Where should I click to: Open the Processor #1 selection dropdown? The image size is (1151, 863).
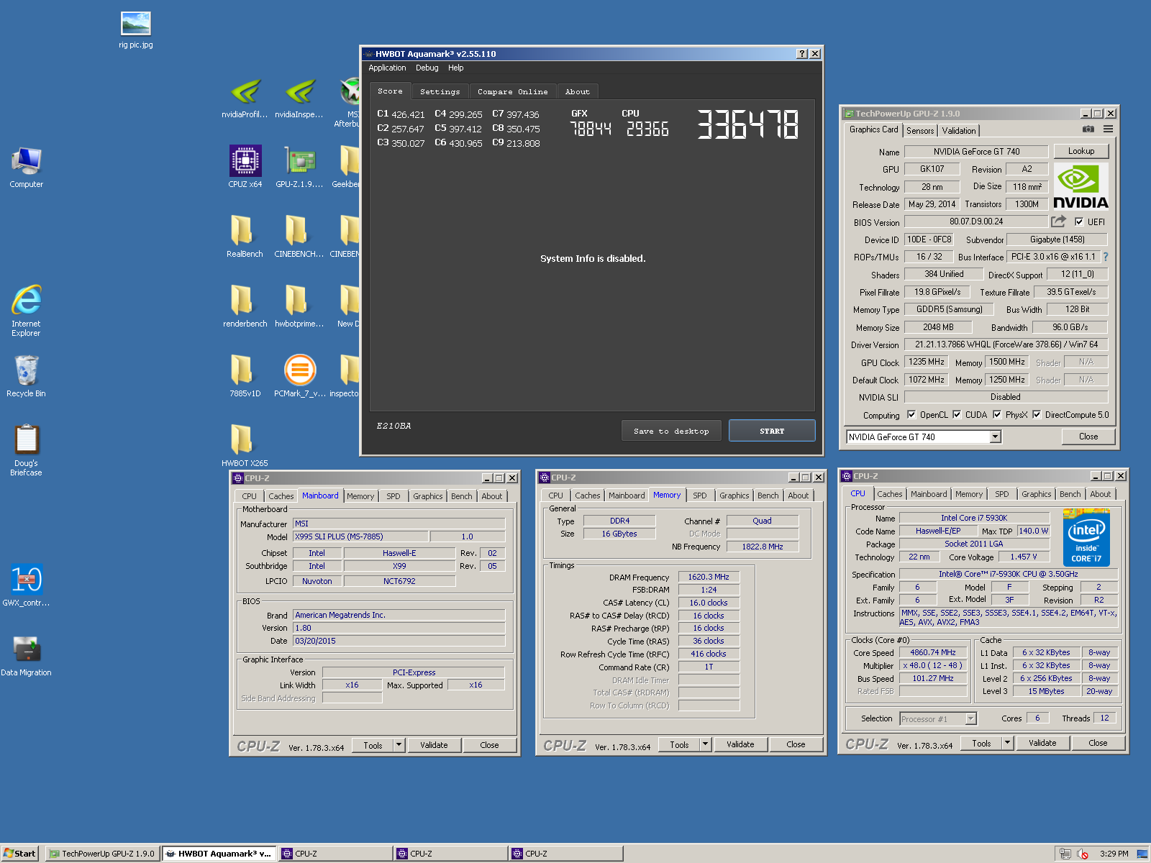click(938, 718)
